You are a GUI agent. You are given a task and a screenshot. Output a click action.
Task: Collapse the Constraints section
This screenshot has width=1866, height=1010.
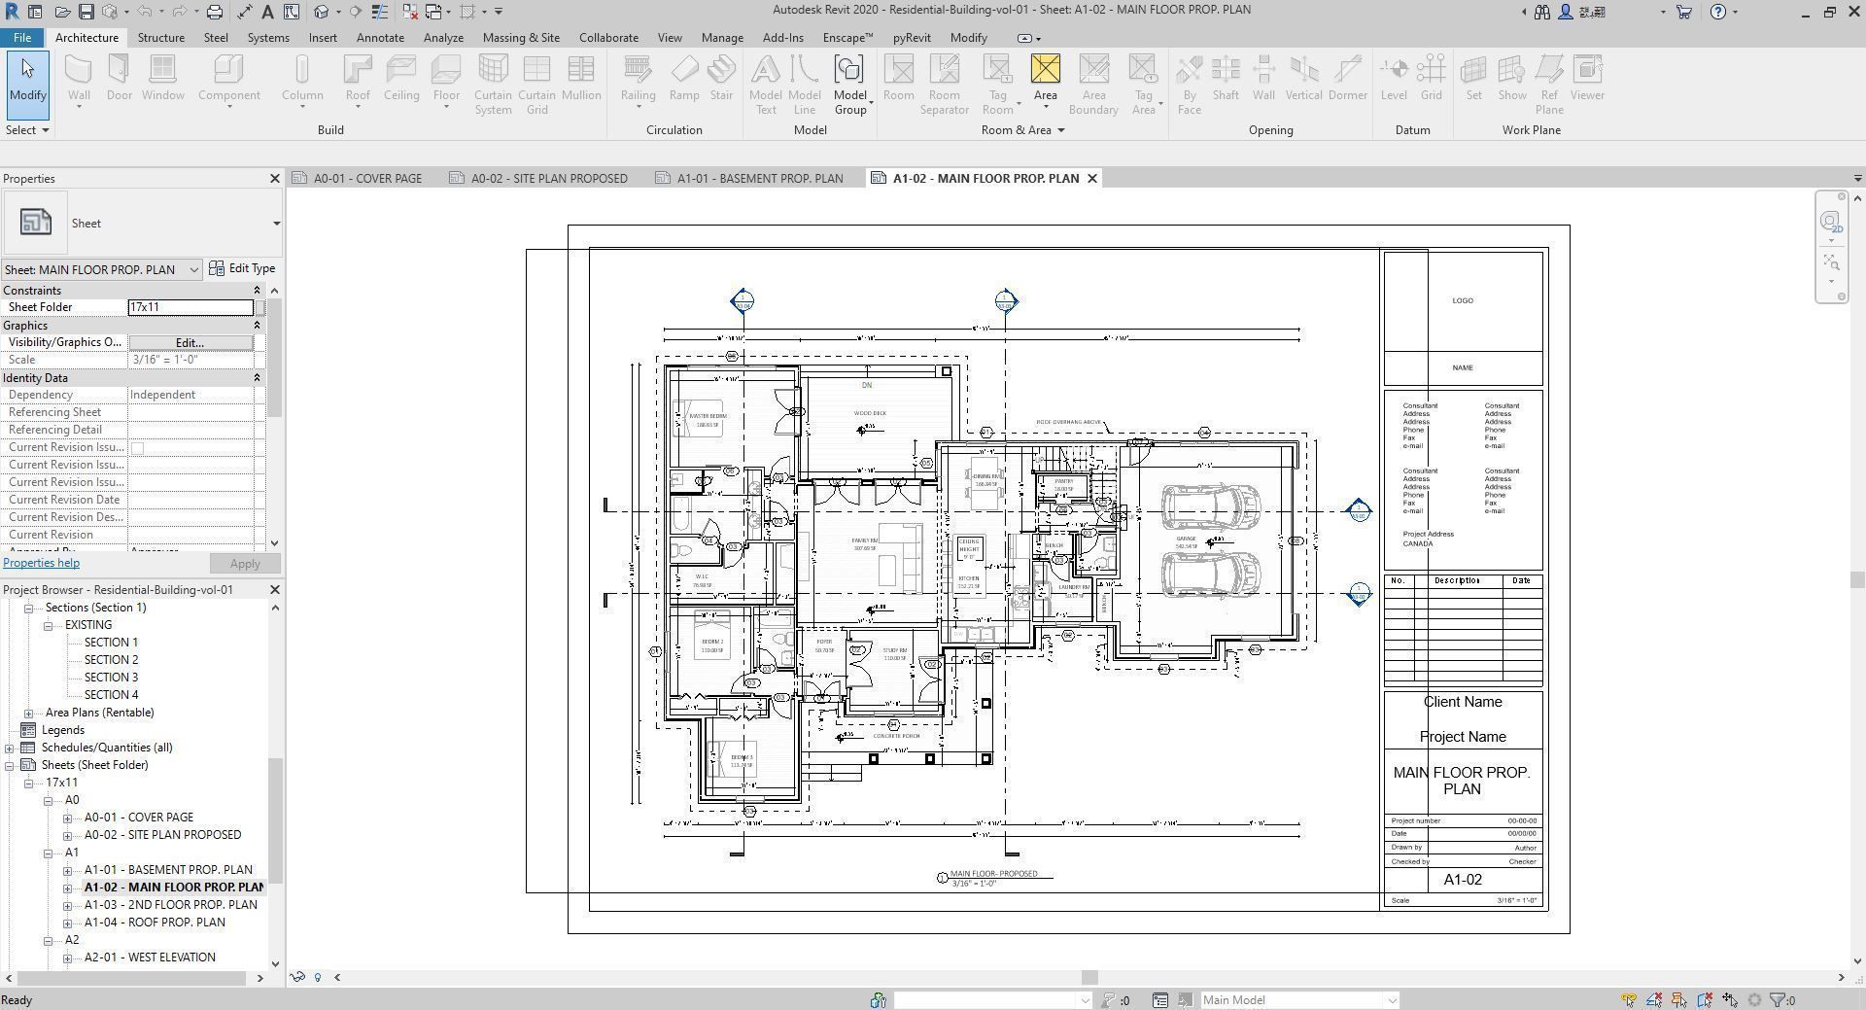tap(257, 291)
